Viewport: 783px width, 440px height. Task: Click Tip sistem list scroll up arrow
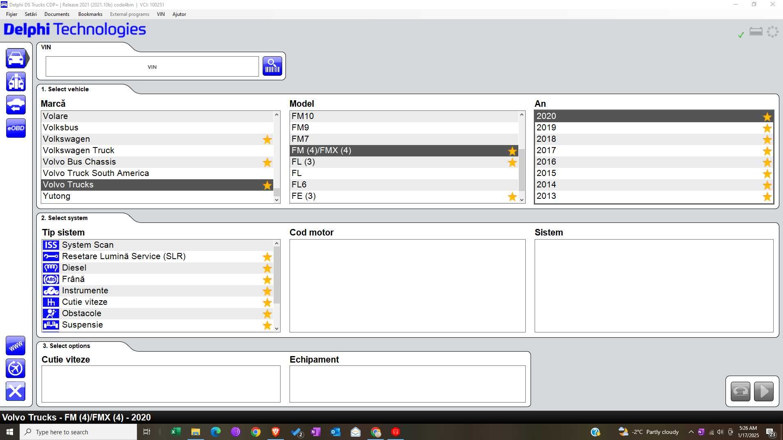[x=276, y=244]
